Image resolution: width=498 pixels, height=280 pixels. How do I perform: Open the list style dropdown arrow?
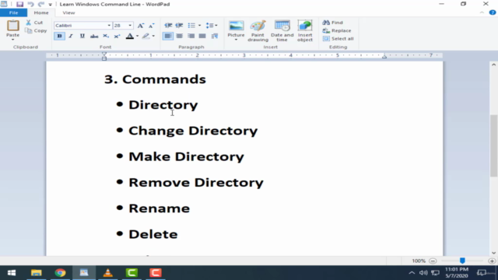pos(199,26)
